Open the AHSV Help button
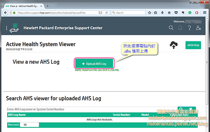This screenshot has width=210, height=132. [x=193, y=45]
